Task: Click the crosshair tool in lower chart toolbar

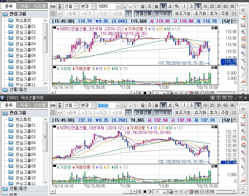Action: click(x=128, y=113)
